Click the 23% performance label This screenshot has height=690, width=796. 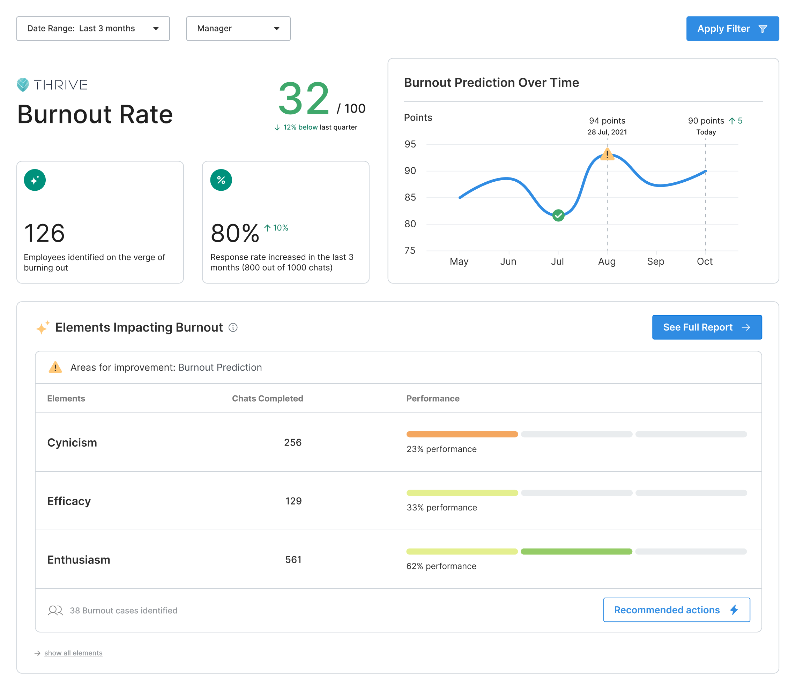pyautogui.click(x=441, y=449)
